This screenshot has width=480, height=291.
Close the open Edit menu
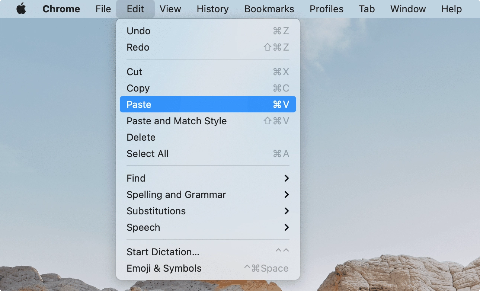pyautogui.click(x=135, y=9)
